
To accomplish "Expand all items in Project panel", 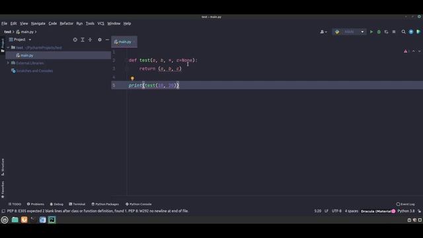I will pos(83,40).
